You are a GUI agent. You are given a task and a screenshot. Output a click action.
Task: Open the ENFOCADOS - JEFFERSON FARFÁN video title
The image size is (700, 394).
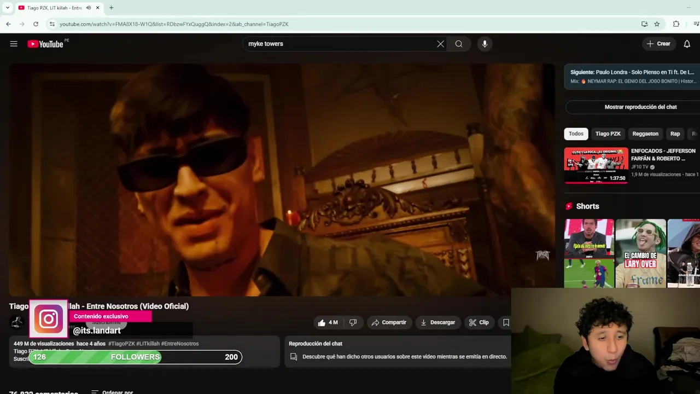(x=663, y=155)
